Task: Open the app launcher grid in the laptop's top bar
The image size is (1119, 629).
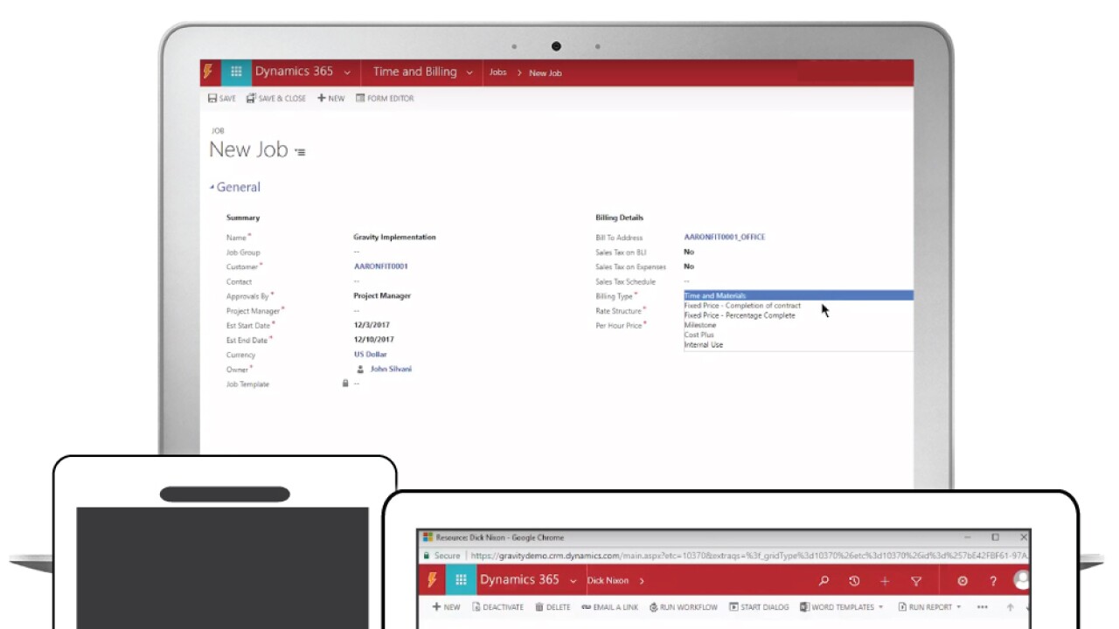Action: pos(236,73)
